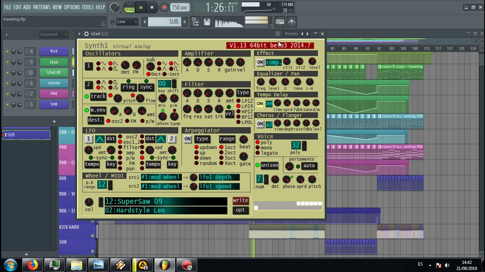Screen dimensions: 485x272
Task: Toggle the Arpeggiator ON switch
Action: tap(187, 139)
